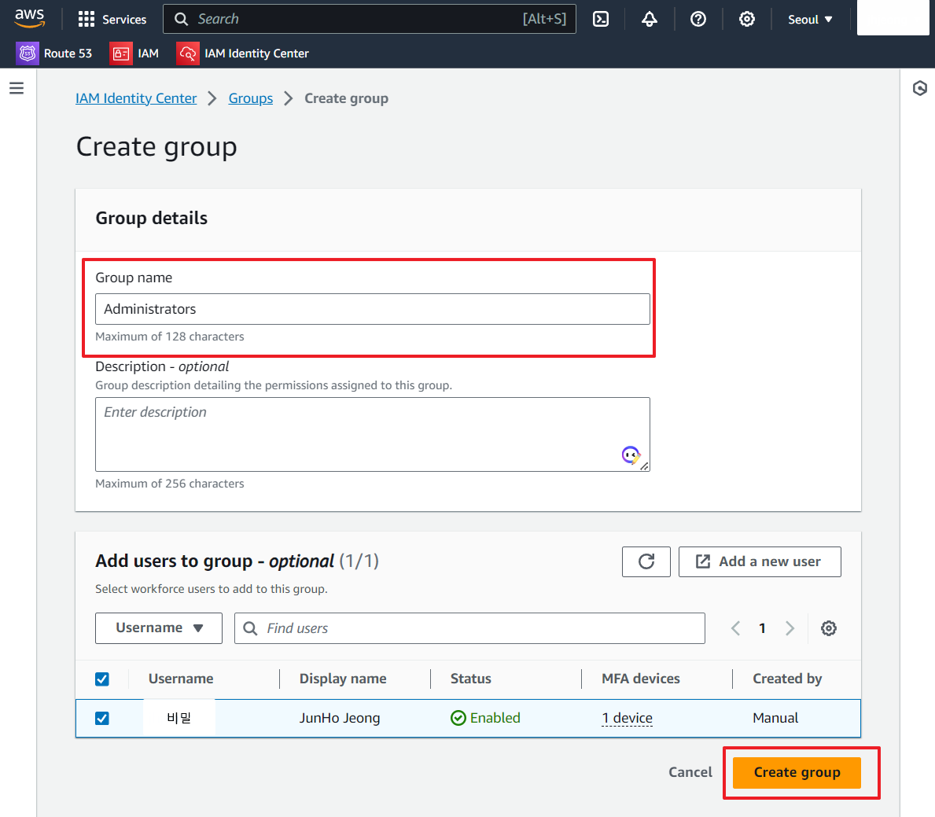
Task: Open the Seoul region dropdown
Action: pyautogui.click(x=810, y=19)
